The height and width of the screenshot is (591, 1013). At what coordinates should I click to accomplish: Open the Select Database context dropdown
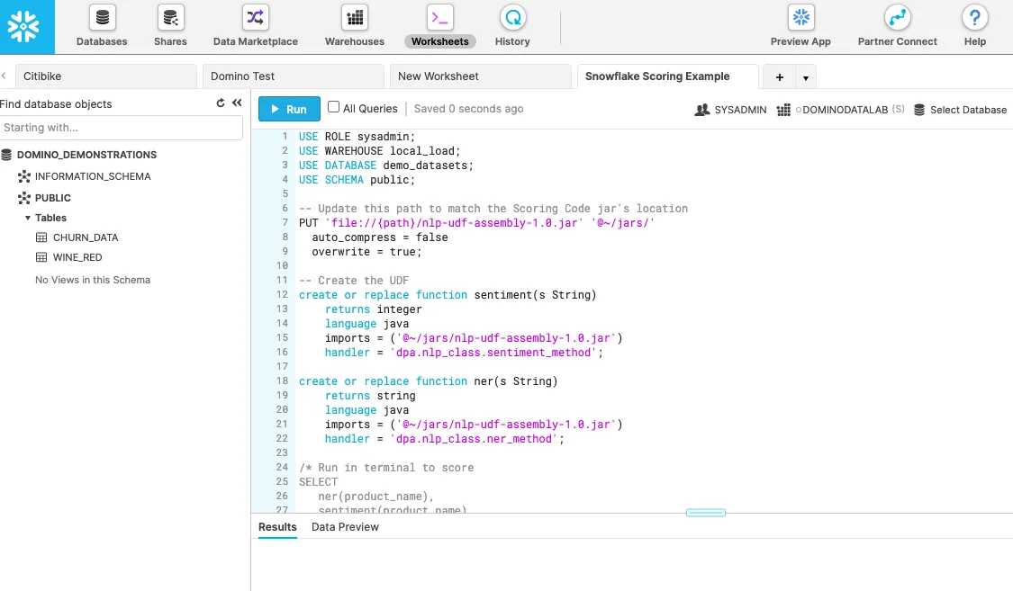point(960,110)
